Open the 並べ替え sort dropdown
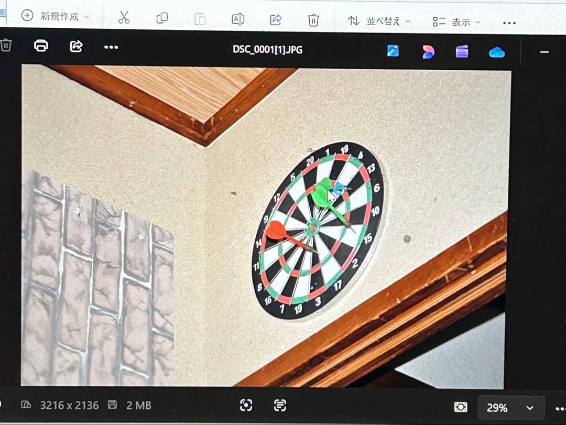The width and height of the screenshot is (566, 425). point(379,21)
